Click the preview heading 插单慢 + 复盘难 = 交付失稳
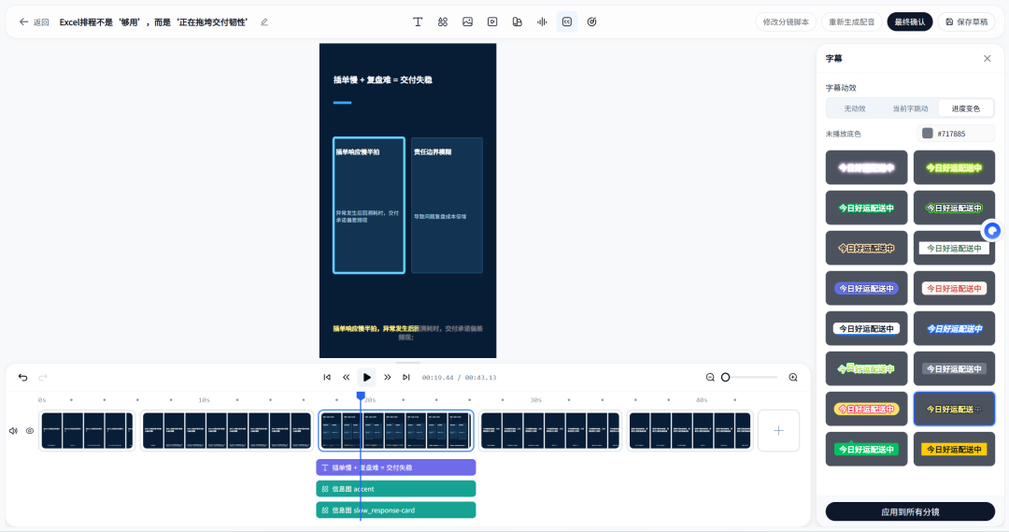The width and height of the screenshot is (1009, 532). tap(383, 79)
